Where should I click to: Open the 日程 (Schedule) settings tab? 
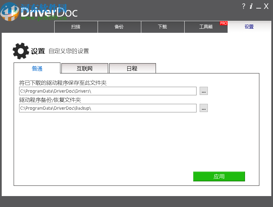point(132,68)
